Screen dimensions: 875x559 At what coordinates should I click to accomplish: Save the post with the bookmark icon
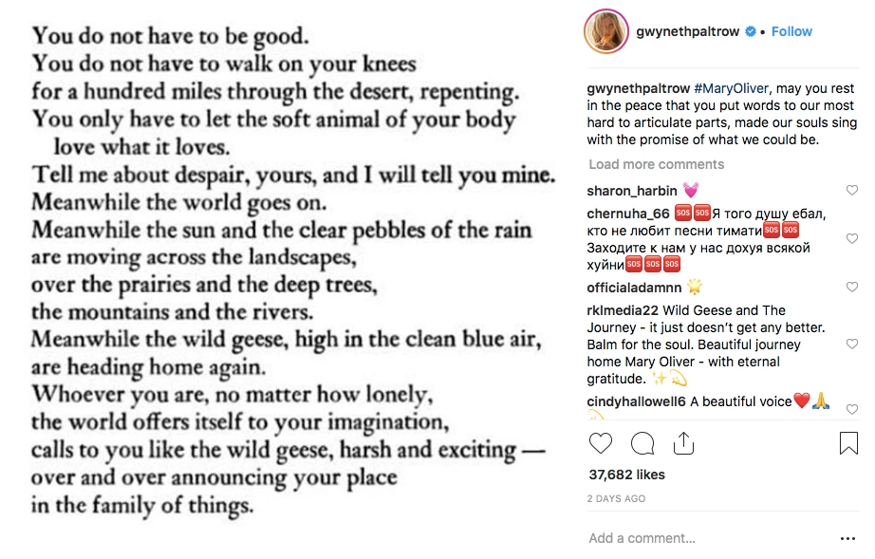click(x=848, y=443)
